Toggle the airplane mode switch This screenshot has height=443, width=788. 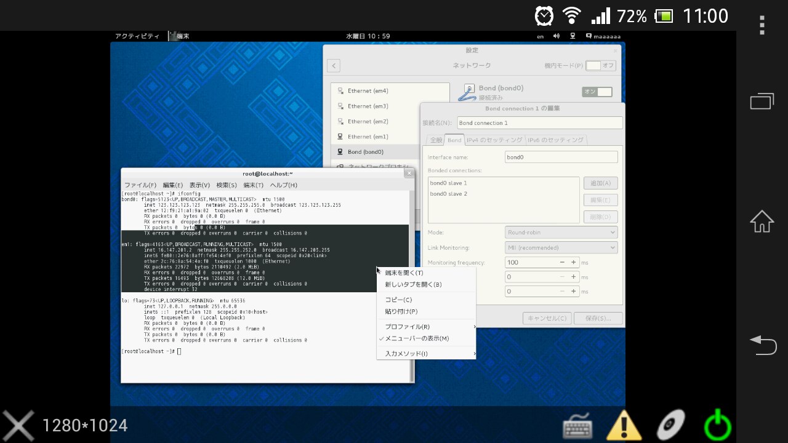[x=601, y=65]
